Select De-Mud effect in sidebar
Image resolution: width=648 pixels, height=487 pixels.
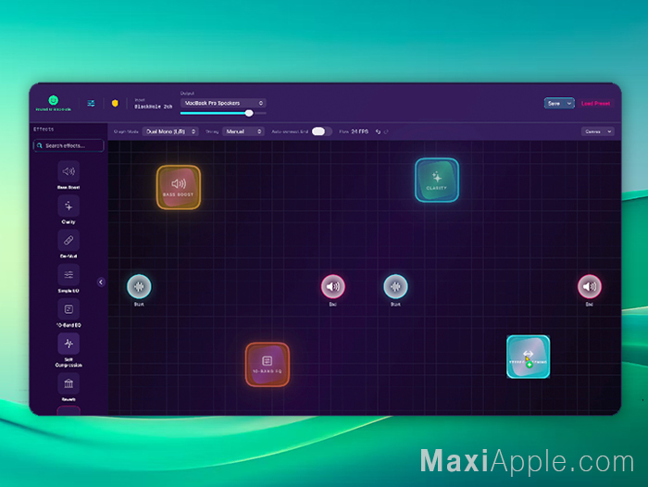pos(69,243)
